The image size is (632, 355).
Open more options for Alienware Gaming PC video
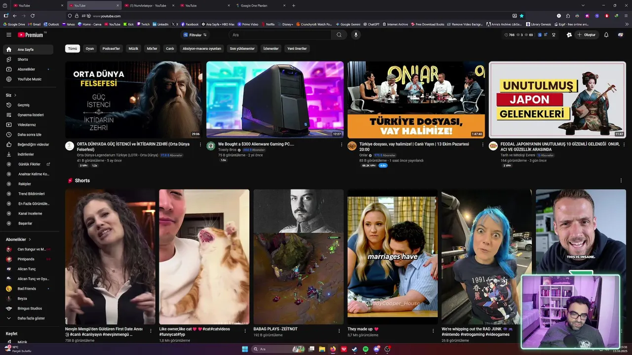pos(342,144)
